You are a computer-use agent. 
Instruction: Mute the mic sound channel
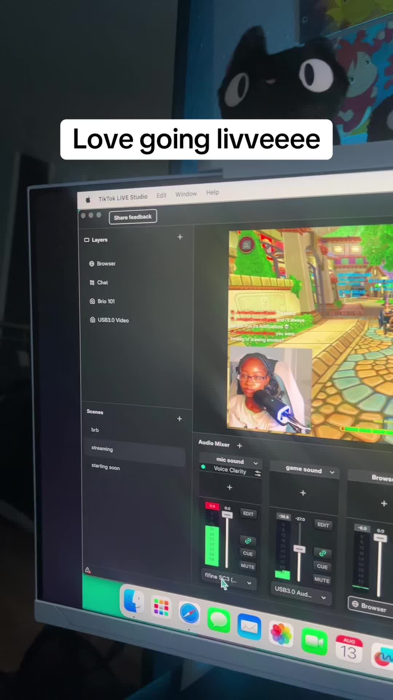247,566
